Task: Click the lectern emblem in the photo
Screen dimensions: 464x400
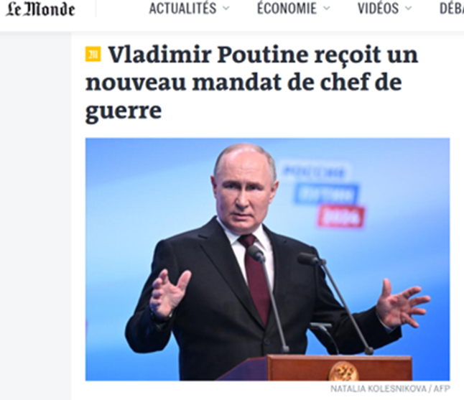Action: click(343, 371)
